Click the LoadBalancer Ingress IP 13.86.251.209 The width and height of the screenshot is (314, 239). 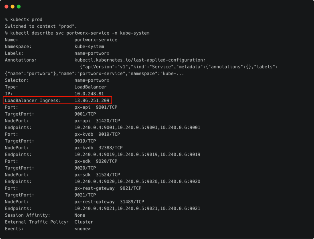(x=92, y=100)
